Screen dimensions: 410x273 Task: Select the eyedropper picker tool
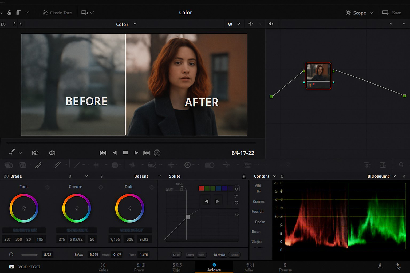pos(11,152)
